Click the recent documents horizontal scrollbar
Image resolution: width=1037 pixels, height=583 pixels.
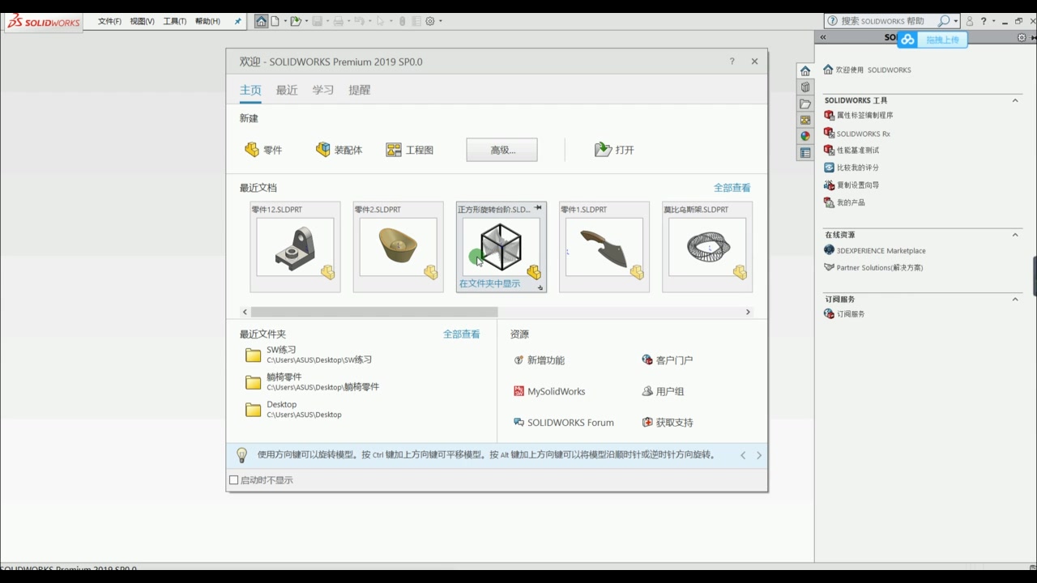374,312
